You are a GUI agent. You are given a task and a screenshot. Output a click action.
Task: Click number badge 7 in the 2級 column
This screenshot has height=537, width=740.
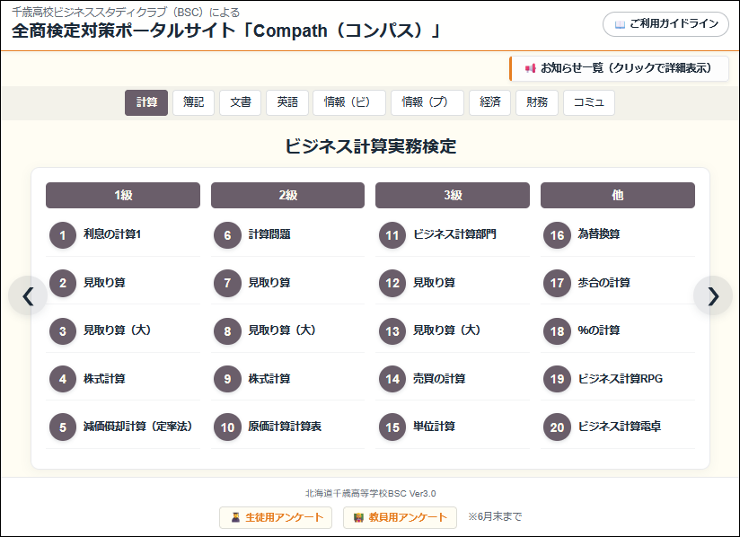(227, 283)
